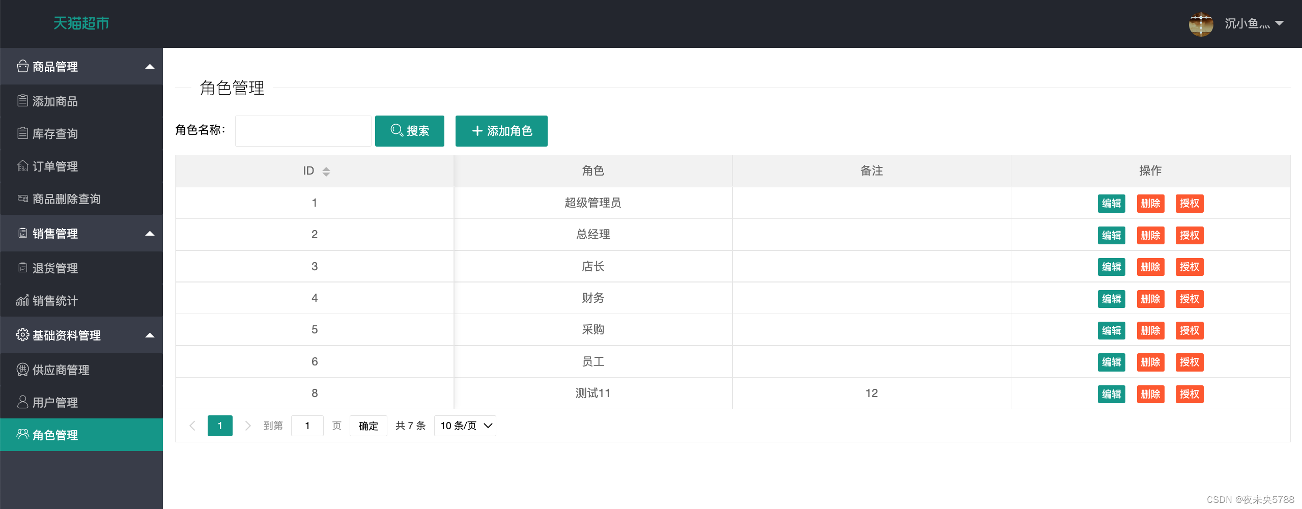Click the clipboard icon beside 添加商品
Viewport: 1302px width, 509px height.
pos(22,101)
